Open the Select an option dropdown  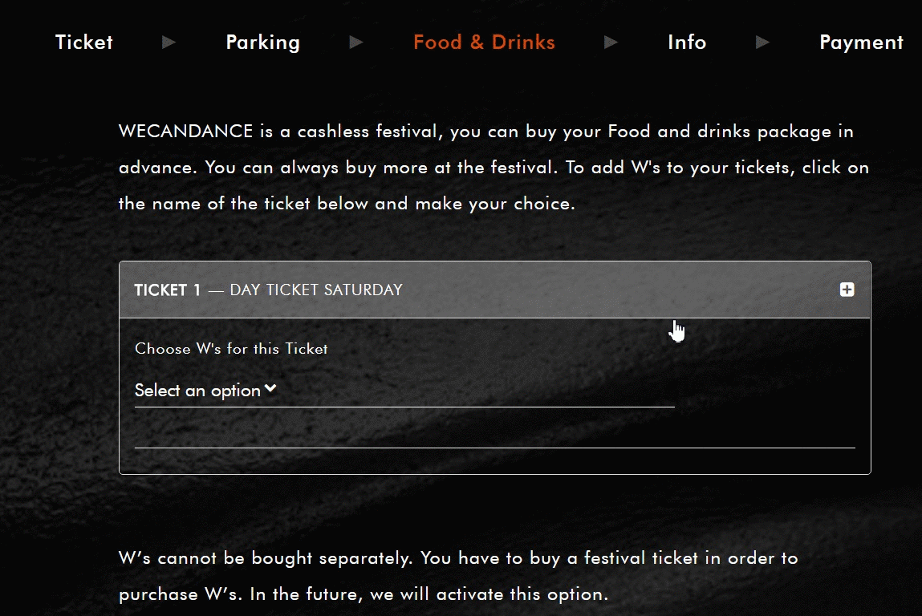pyautogui.click(x=404, y=391)
